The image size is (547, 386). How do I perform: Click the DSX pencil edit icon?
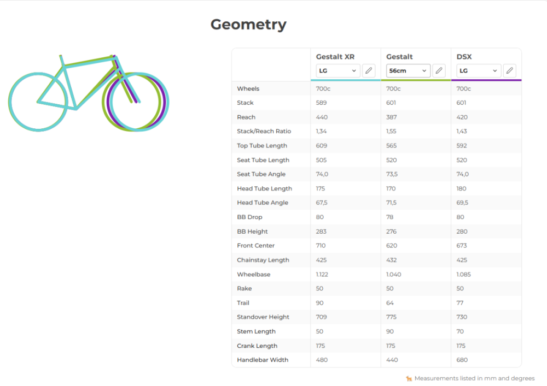(509, 70)
